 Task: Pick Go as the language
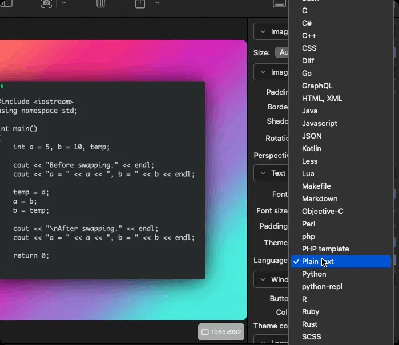[x=341, y=73]
